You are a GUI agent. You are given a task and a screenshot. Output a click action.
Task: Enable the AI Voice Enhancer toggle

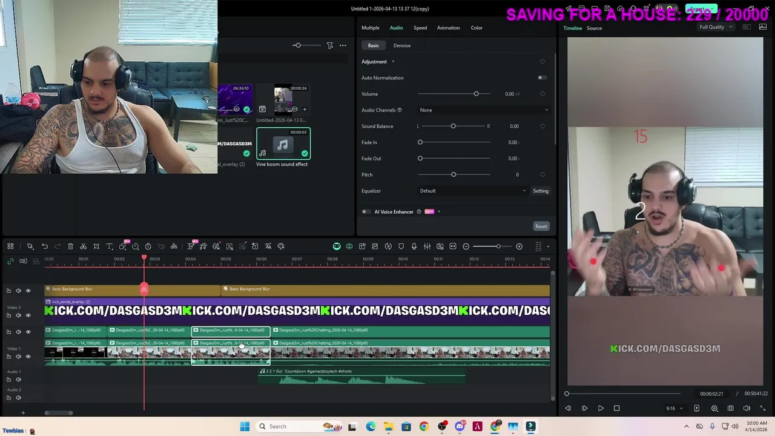click(x=366, y=212)
